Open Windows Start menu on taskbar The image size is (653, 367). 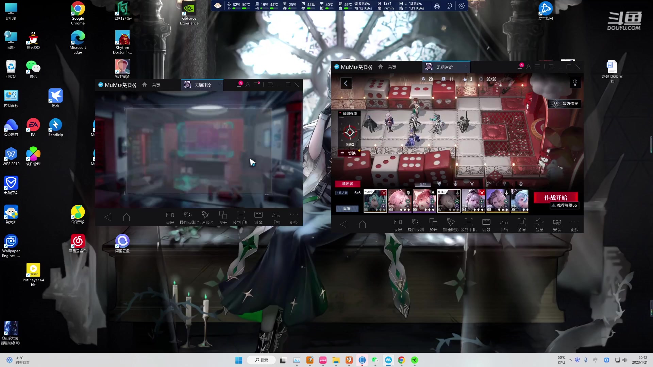click(239, 360)
